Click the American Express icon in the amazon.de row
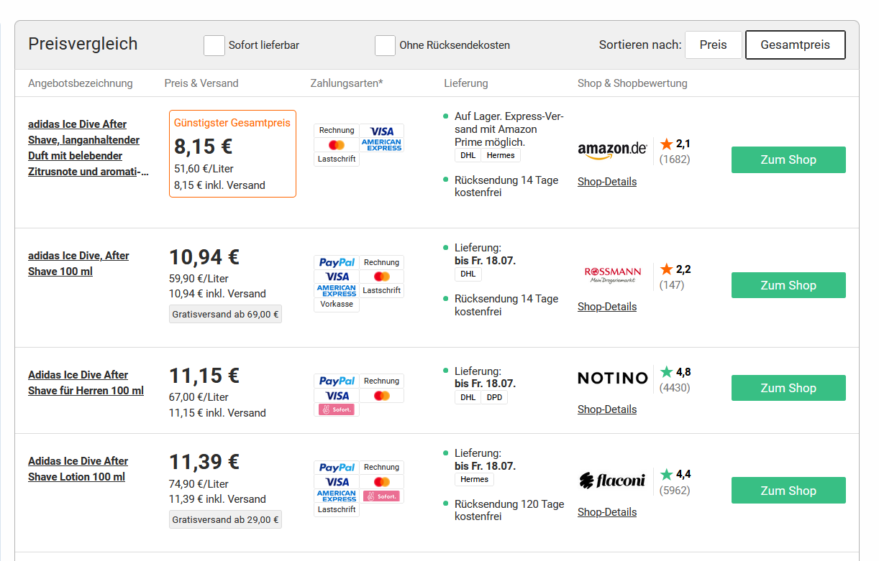Image resolution: width=879 pixels, height=561 pixels. [x=382, y=145]
